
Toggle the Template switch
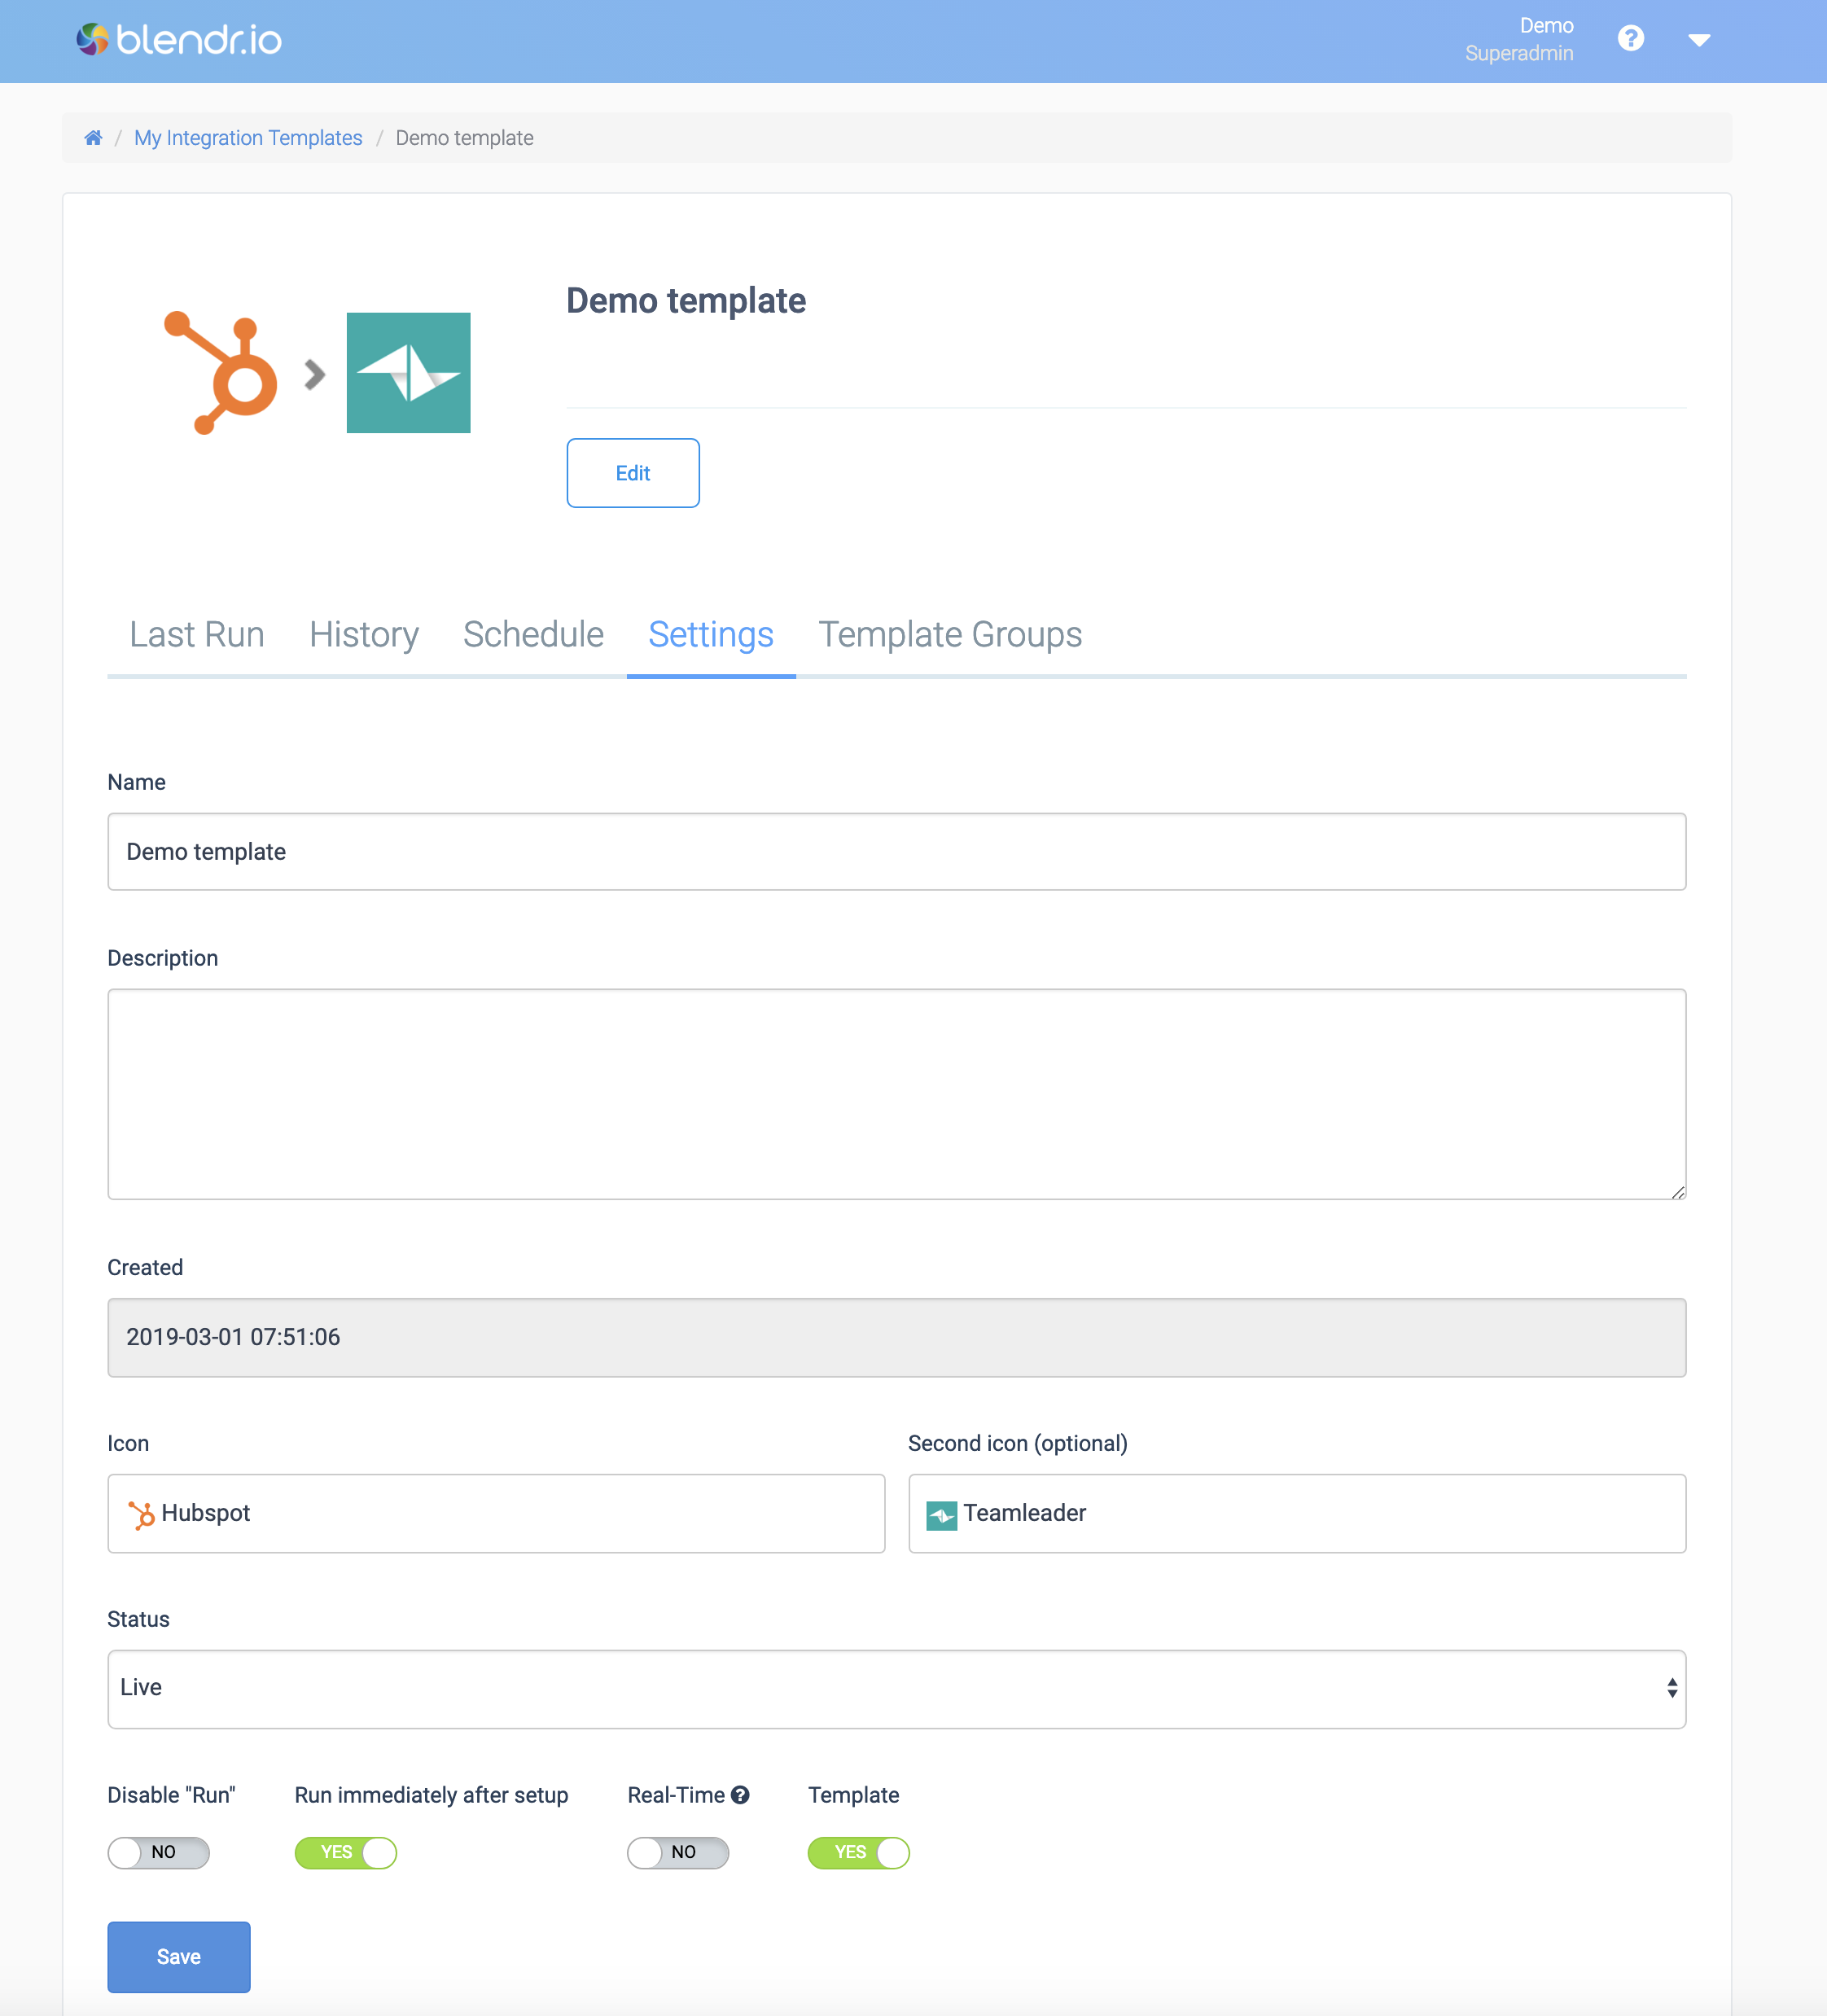click(859, 1853)
